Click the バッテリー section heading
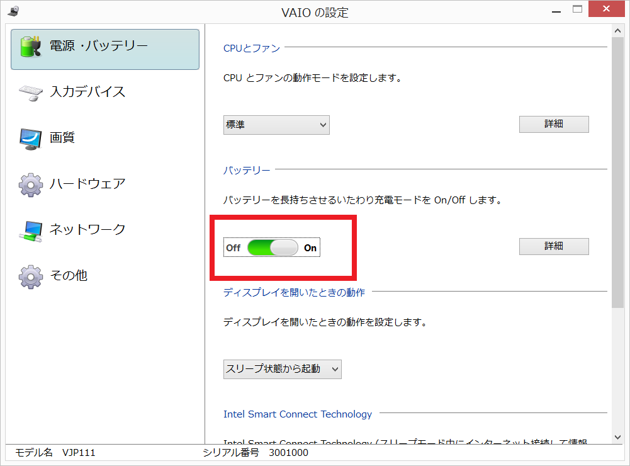630x466 pixels. (247, 171)
